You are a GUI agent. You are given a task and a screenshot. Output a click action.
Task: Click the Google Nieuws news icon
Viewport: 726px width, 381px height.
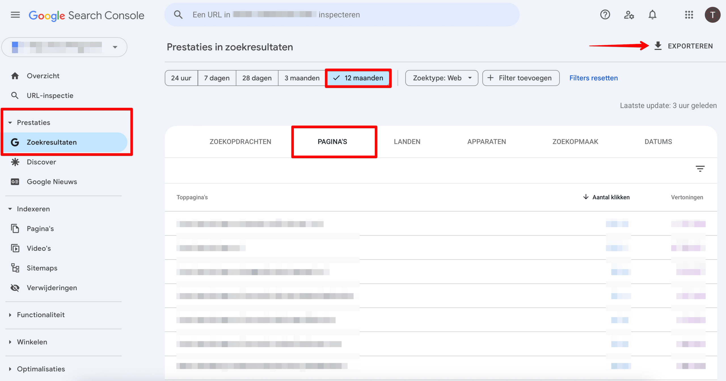click(15, 182)
